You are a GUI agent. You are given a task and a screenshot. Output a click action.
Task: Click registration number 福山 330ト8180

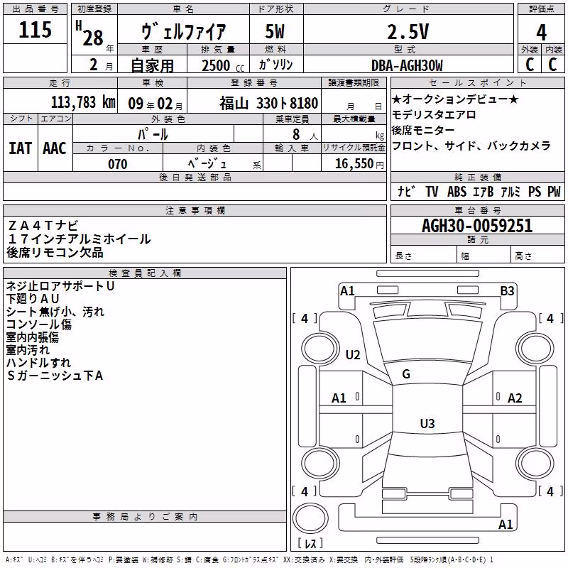tap(269, 104)
